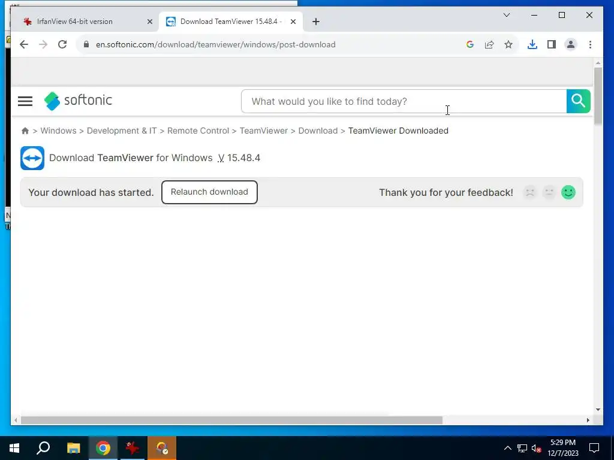This screenshot has width=614, height=460.
Task: Reload the Softonic page
Action: [62, 44]
